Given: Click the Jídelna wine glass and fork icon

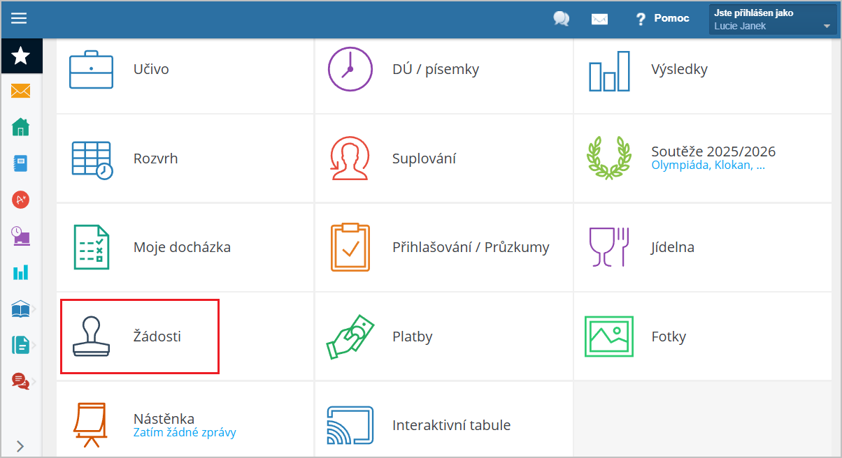Looking at the screenshot, I should (609, 247).
